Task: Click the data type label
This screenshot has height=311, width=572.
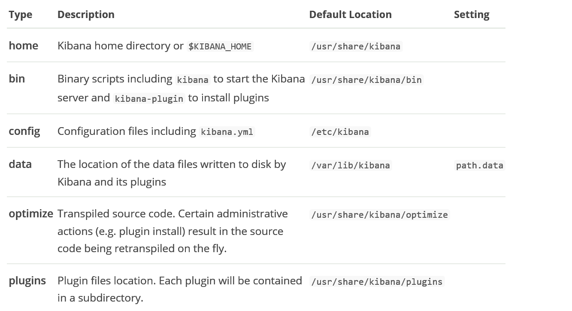Action: click(20, 164)
